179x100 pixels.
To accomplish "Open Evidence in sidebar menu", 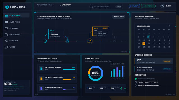I will (16, 41).
